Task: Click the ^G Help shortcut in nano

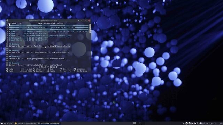Action: (x=9, y=69)
